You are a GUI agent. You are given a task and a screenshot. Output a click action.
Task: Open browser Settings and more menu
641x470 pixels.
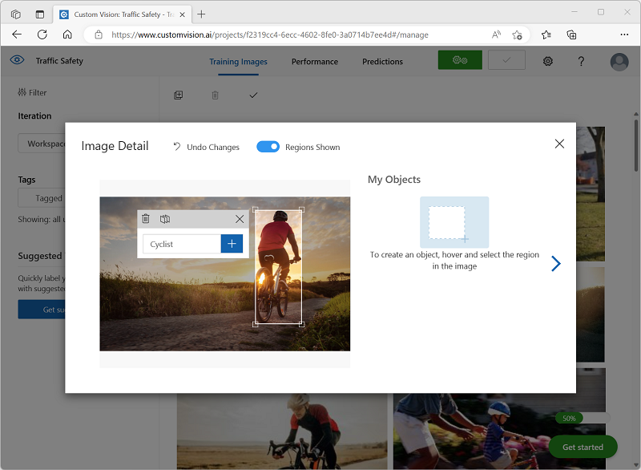624,34
